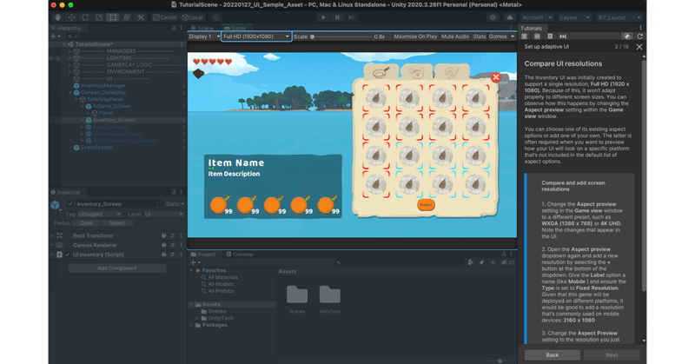Open the Display 1 dropdown
The width and height of the screenshot is (695, 364).
[204, 36]
